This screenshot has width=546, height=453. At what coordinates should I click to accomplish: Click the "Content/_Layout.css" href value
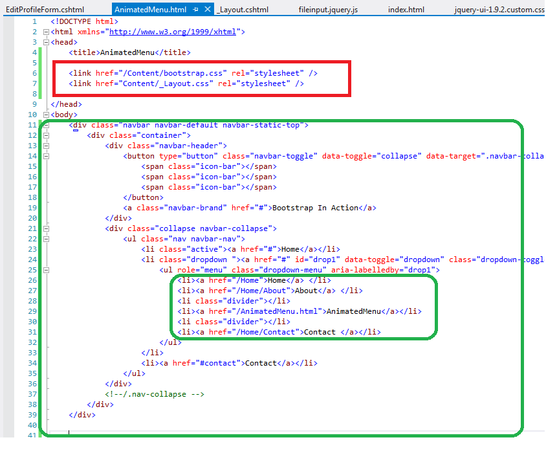166,83
